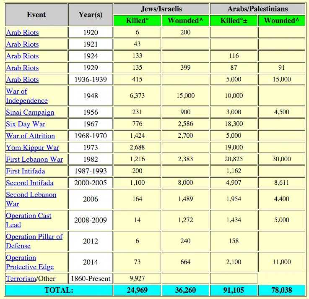309x299 pixels.
Task: Open the Operation Pillar of Defense link
Action: click(x=34, y=241)
